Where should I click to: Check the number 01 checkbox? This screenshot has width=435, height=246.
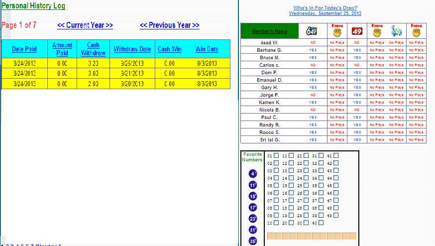coord(276,155)
